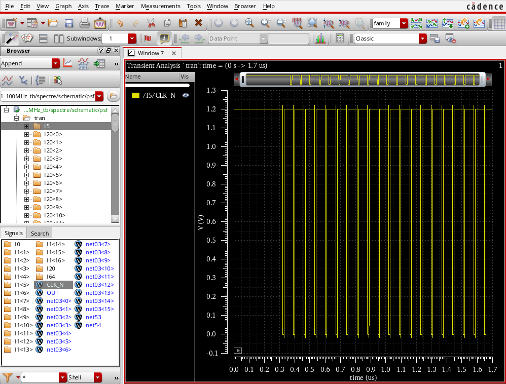Viewport: 506px width, 384px height.
Task: Click the histogram bar chart icon
Action: [x=320, y=39]
